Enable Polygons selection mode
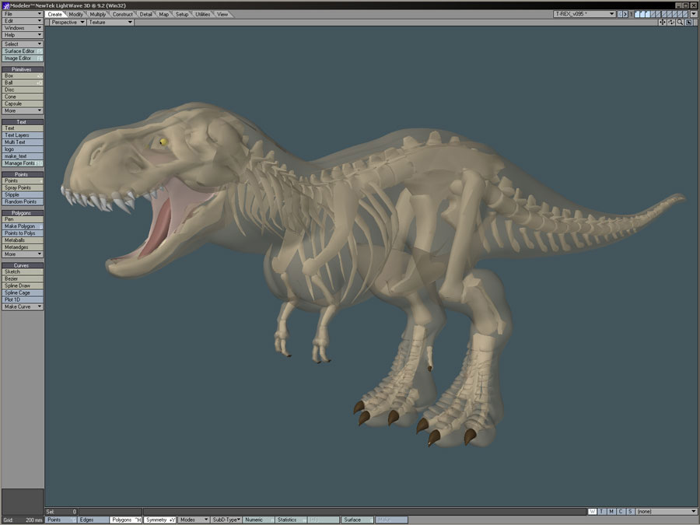Image resolution: width=700 pixels, height=525 pixels. coord(126,520)
